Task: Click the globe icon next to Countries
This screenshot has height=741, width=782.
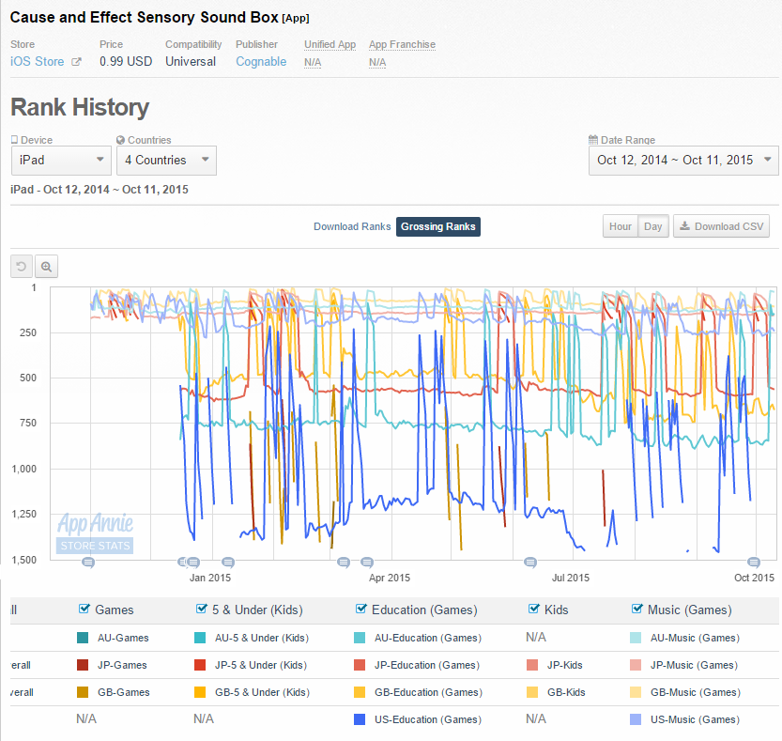Action: (120, 140)
